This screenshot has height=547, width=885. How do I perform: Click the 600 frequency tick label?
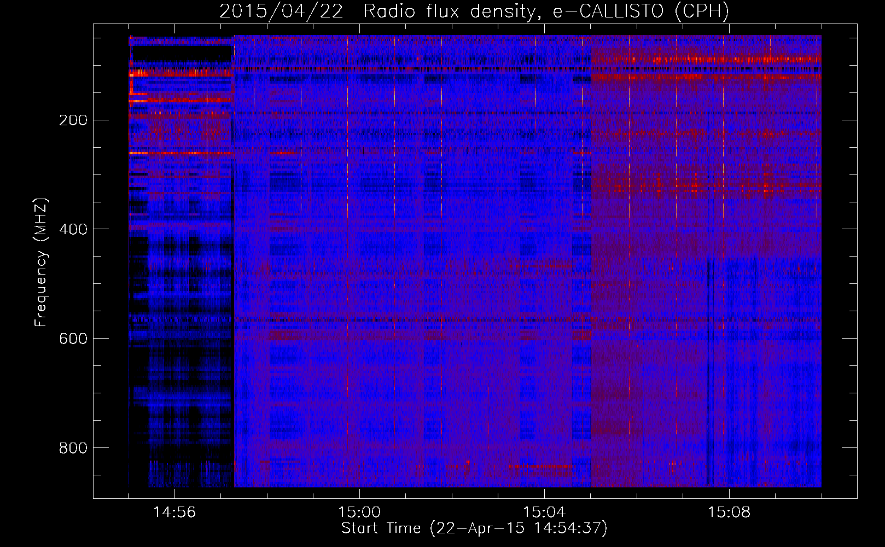point(73,339)
